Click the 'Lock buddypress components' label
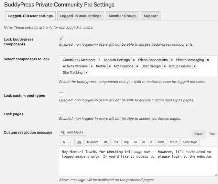218x184 pixels. pos(18,42)
